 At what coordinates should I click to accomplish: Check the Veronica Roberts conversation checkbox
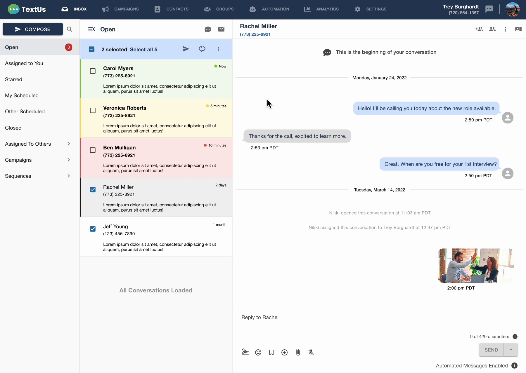93,110
